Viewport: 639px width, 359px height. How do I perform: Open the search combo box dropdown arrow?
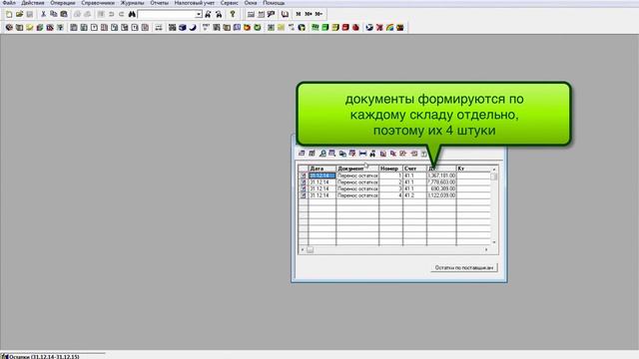(x=198, y=14)
